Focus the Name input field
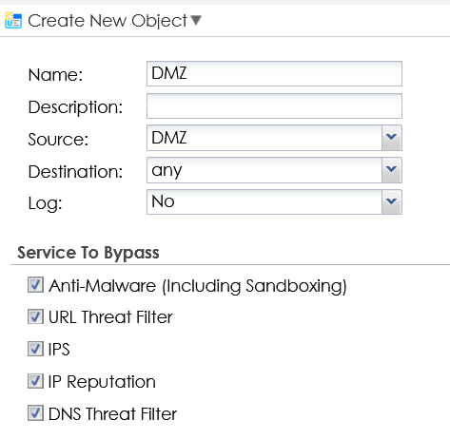The width and height of the screenshot is (450, 439). (274, 74)
